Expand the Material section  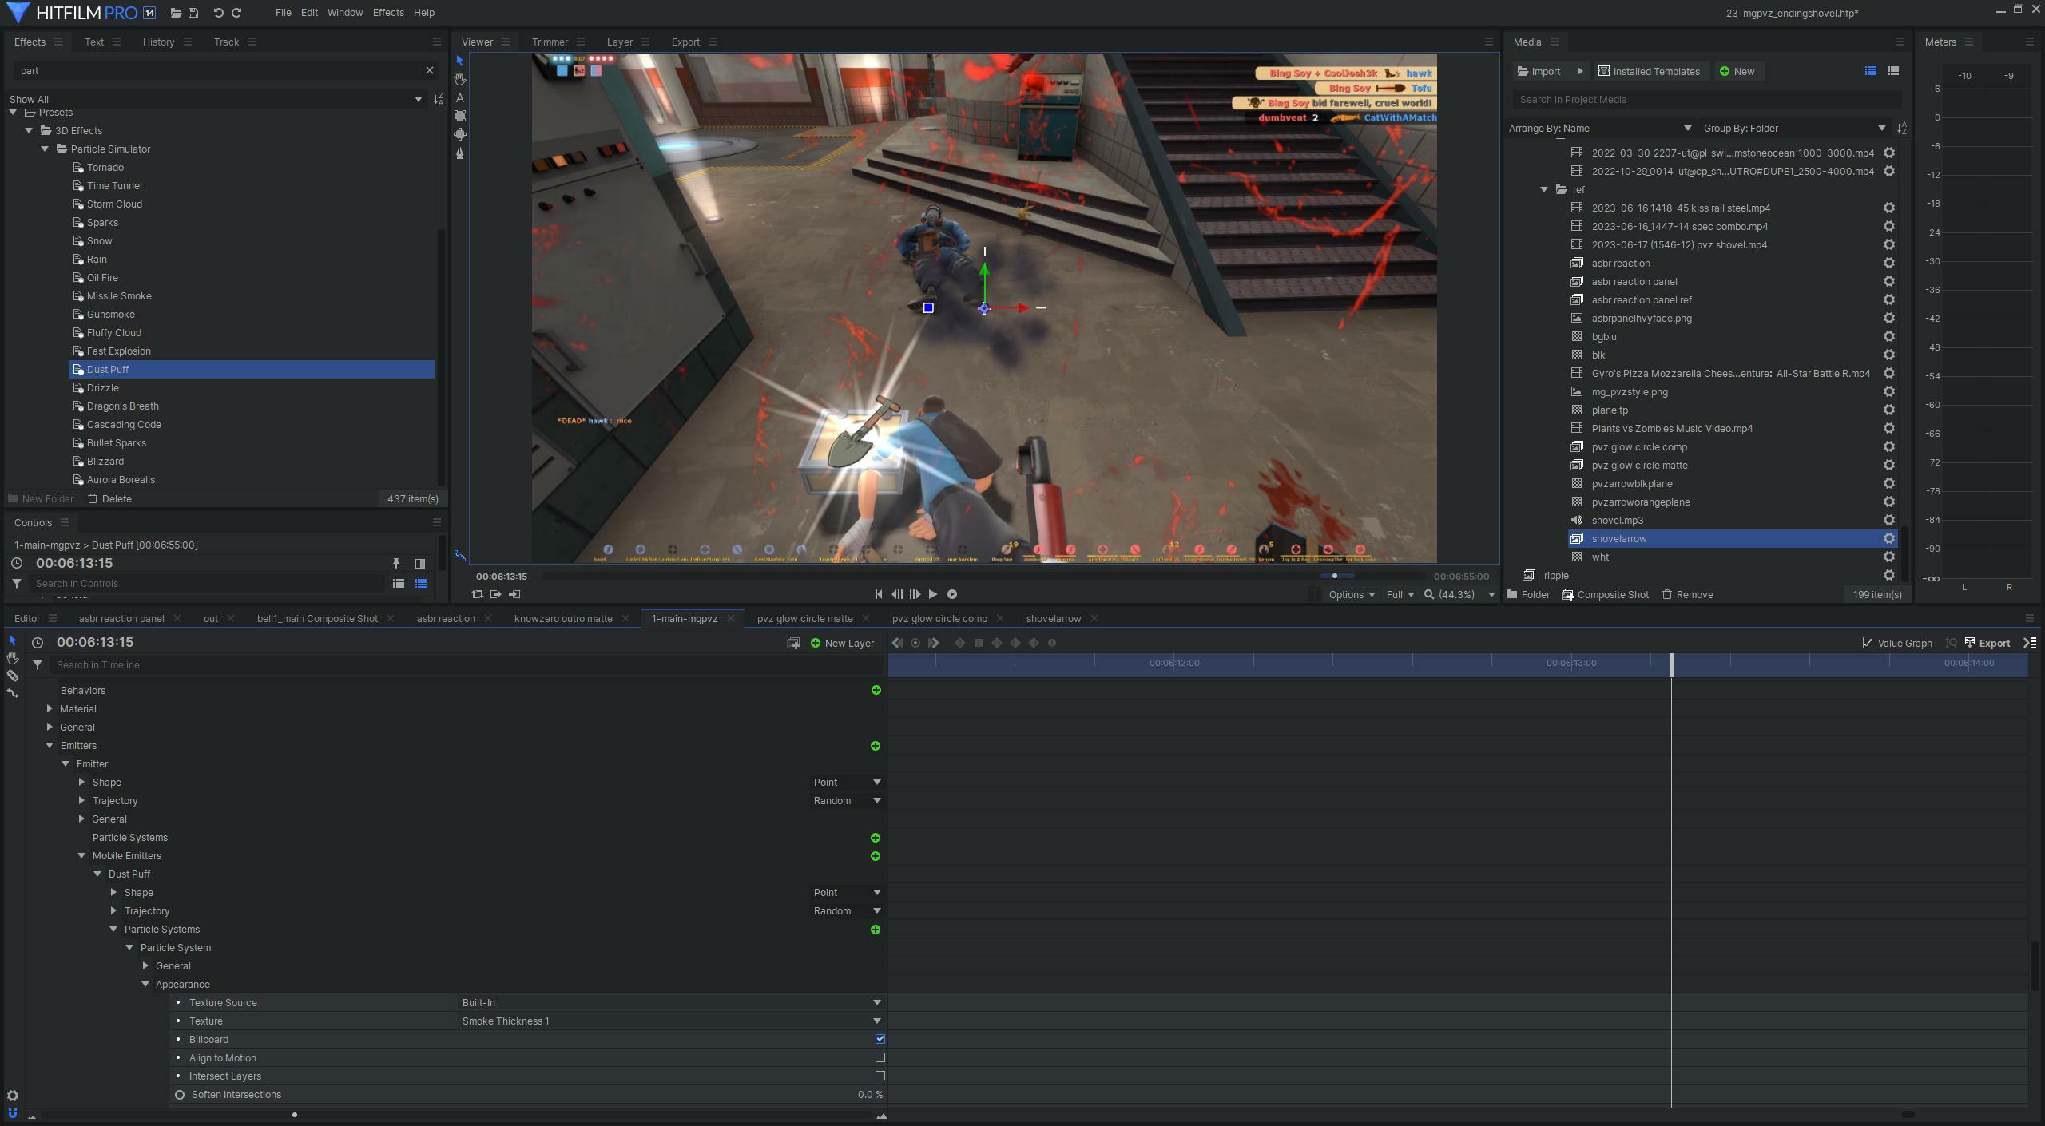[x=50, y=708]
